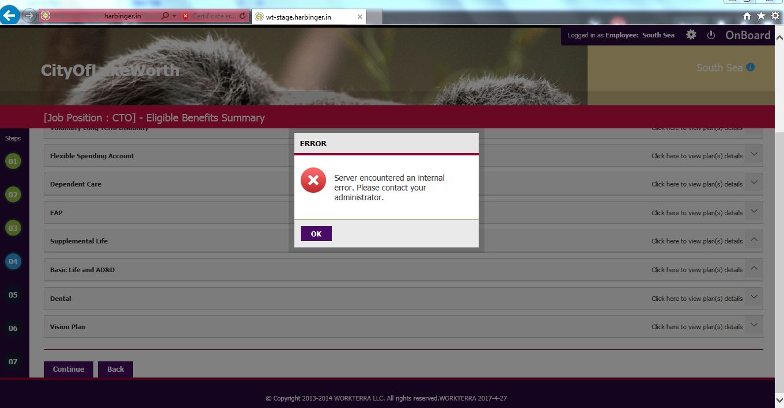Screen dimensions: 784x408
Task: Click the settings gear icon in header
Action: (691, 35)
